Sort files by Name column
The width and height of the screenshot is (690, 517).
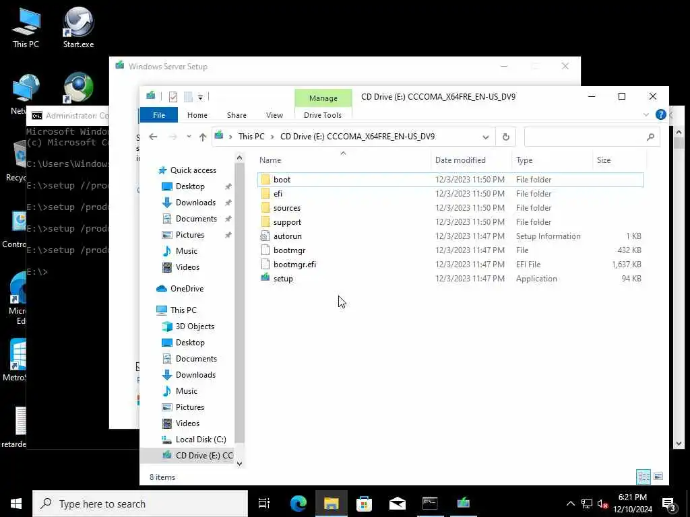pyautogui.click(x=343, y=160)
